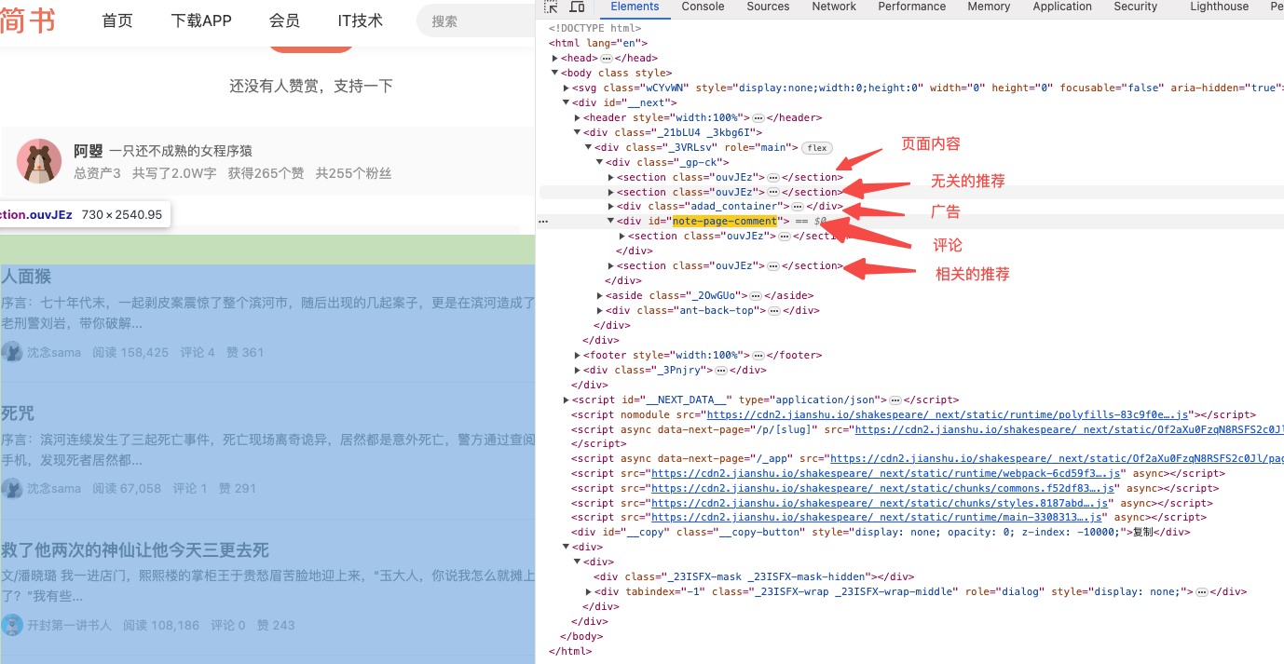
Task: Open the webpack script source link
Action: pyautogui.click(x=887, y=473)
